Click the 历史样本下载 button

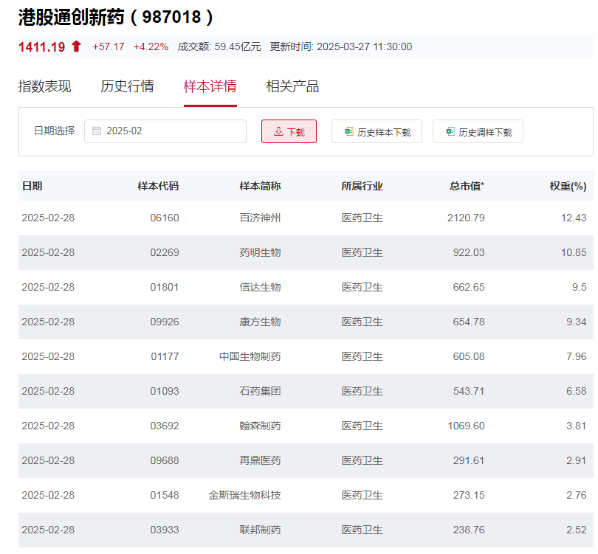(x=377, y=131)
